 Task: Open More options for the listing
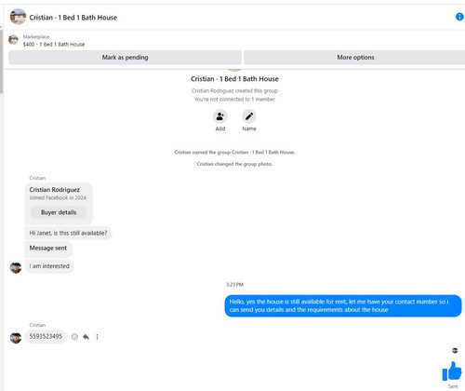pos(355,58)
